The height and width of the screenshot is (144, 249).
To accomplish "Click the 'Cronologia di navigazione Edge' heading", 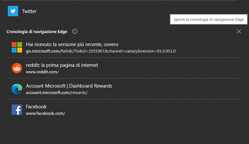I will pyautogui.click(x=37, y=31).
